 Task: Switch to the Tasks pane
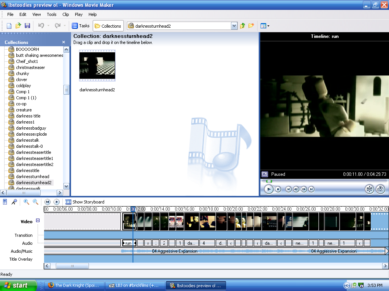coord(81,25)
